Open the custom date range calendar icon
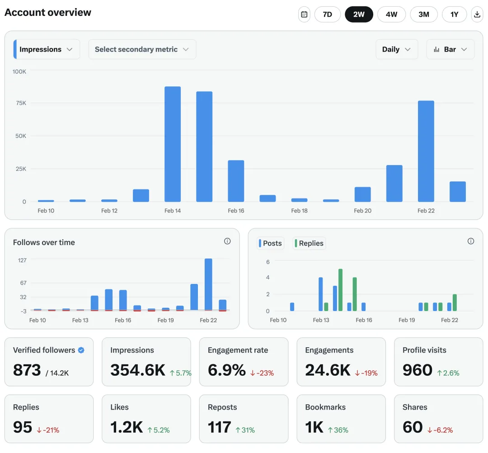This screenshot has height=453, width=488. click(304, 14)
